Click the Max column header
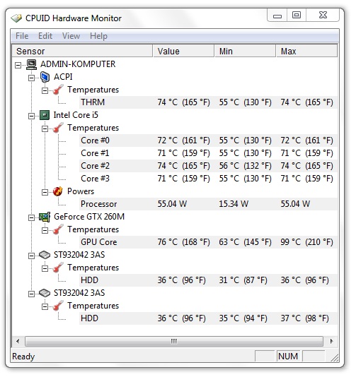This screenshot has width=356, height=377. [306, 52]
